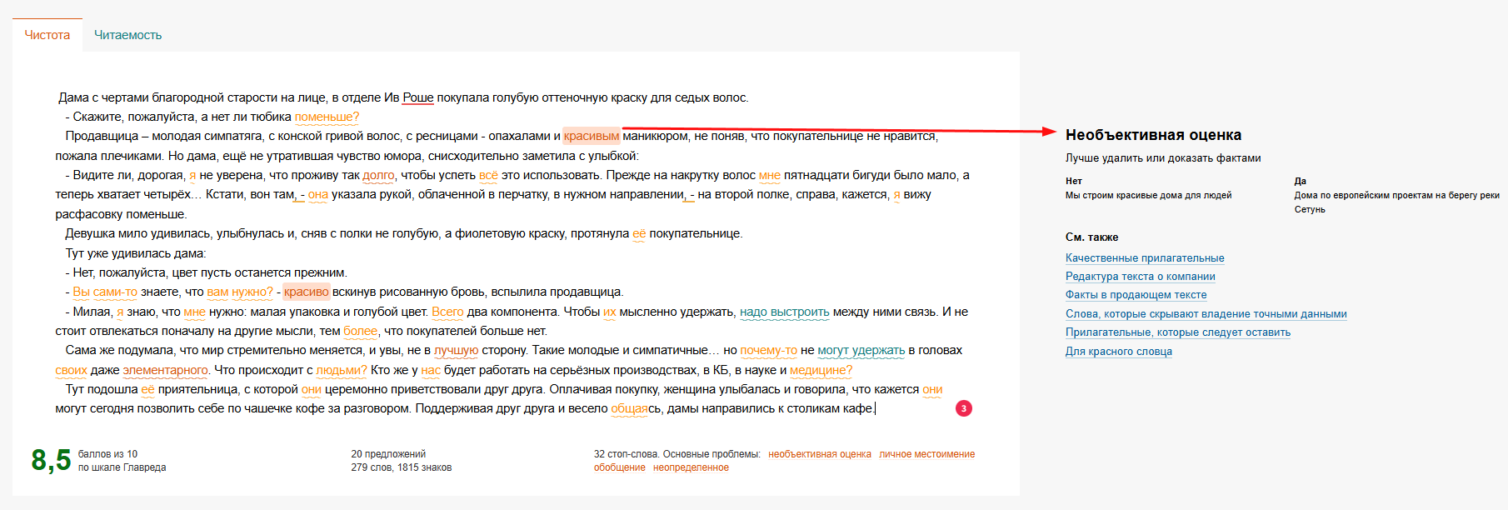
Task: Click underlined word поменьше?
Action: pos(327,117)
